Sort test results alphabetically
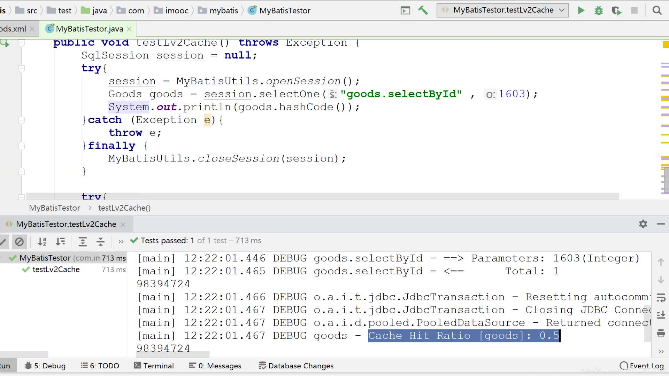The width and height of the screenshot is (669, 376). tap(42, 241)
